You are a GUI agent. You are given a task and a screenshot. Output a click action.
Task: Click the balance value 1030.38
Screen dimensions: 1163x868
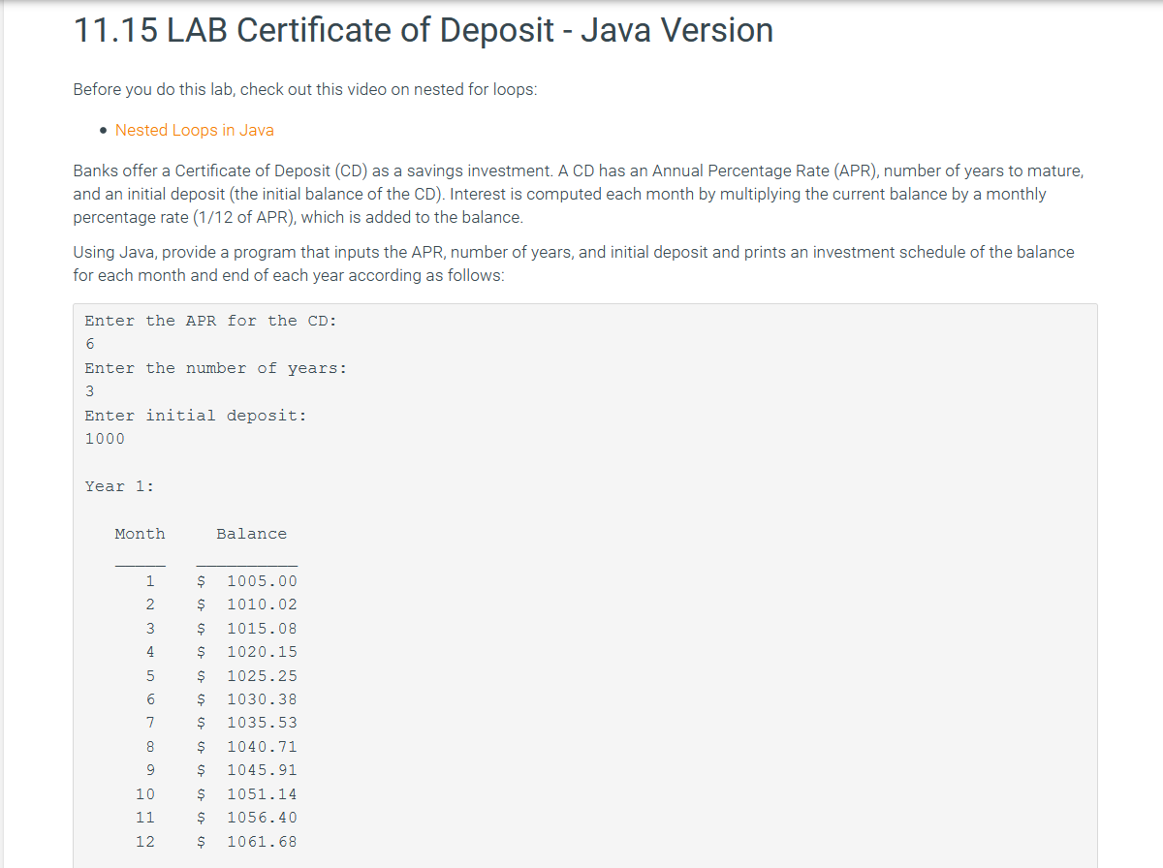point(262,698)
